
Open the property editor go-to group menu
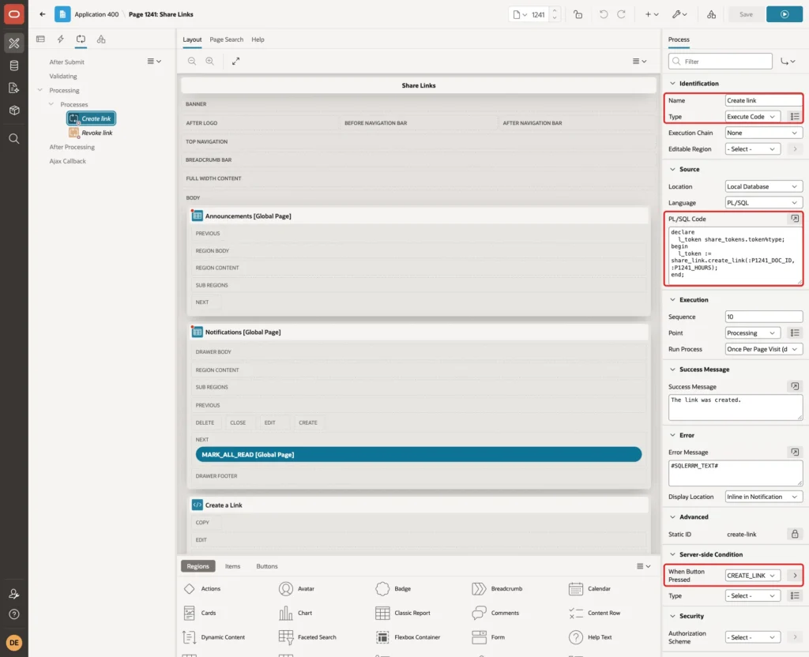click(x=788, y=62)
